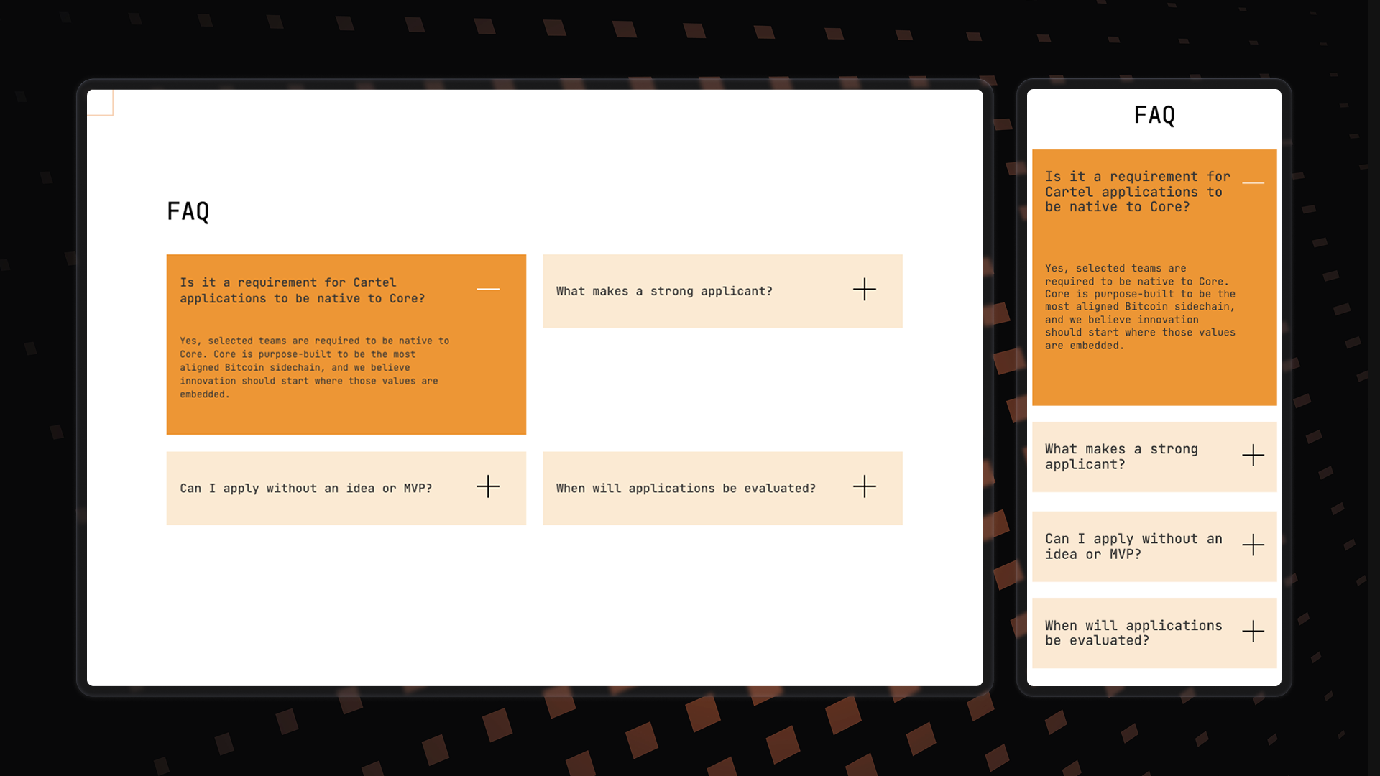Click plus icon beside 'What makes a strong applicant?' desktop
This screenshot has width=1380, height=776.
(864, 290)
